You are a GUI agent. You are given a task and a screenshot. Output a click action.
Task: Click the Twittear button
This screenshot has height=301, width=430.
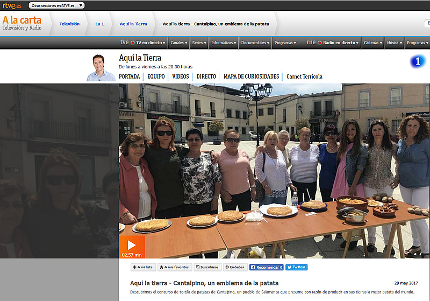297,267
